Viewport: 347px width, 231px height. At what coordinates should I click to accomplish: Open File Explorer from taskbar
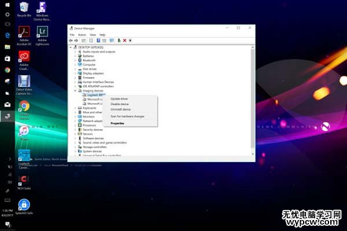[8, 47]
